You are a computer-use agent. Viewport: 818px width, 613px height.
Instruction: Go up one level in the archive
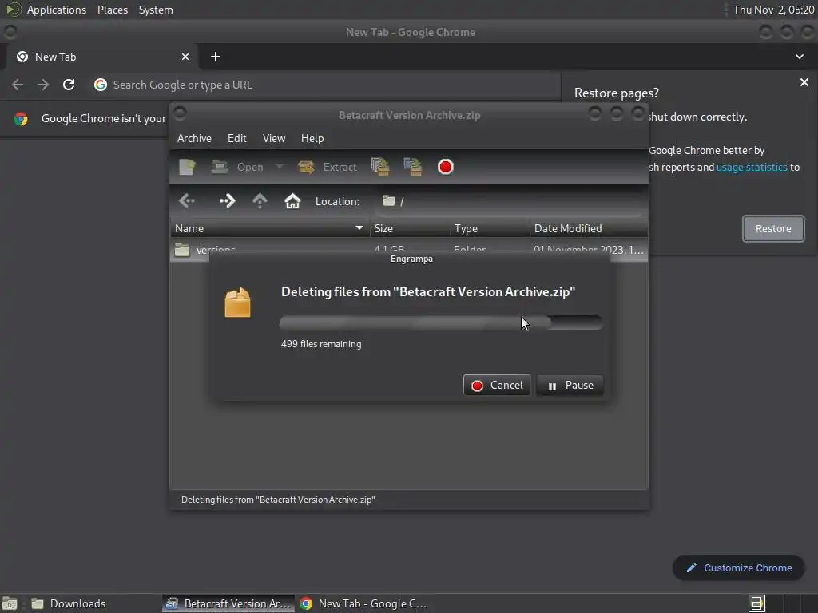pos(260,200)
